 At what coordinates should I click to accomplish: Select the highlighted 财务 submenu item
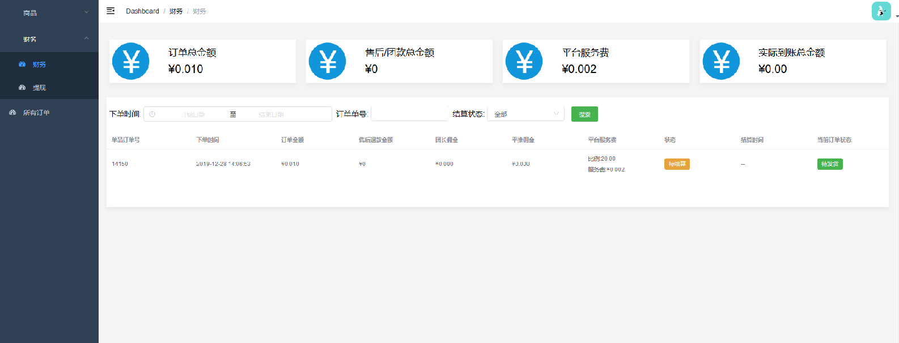(x=39, y=65)
